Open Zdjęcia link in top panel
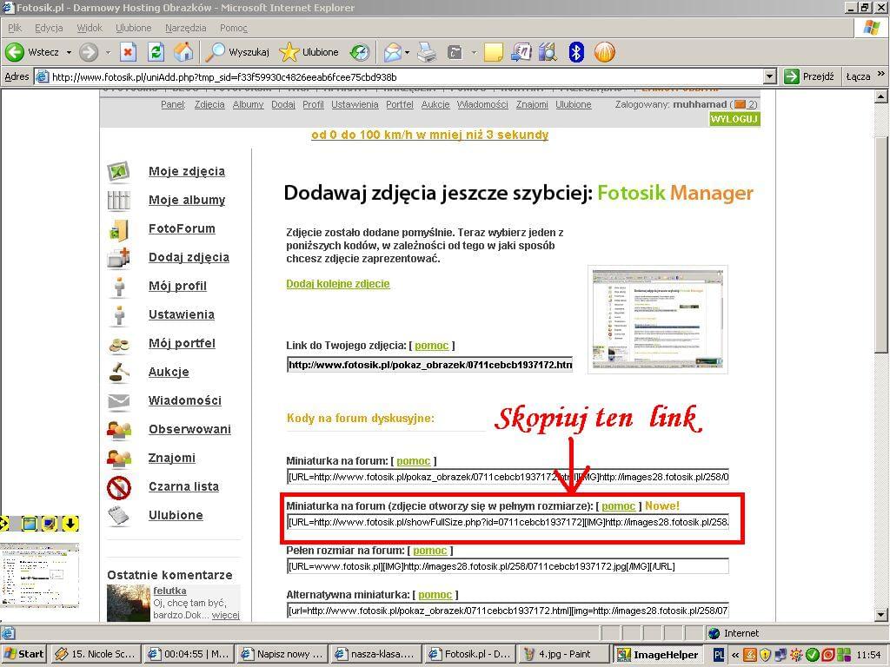The height and width of the screenshot is (667, 890). [x=209, y=104]
